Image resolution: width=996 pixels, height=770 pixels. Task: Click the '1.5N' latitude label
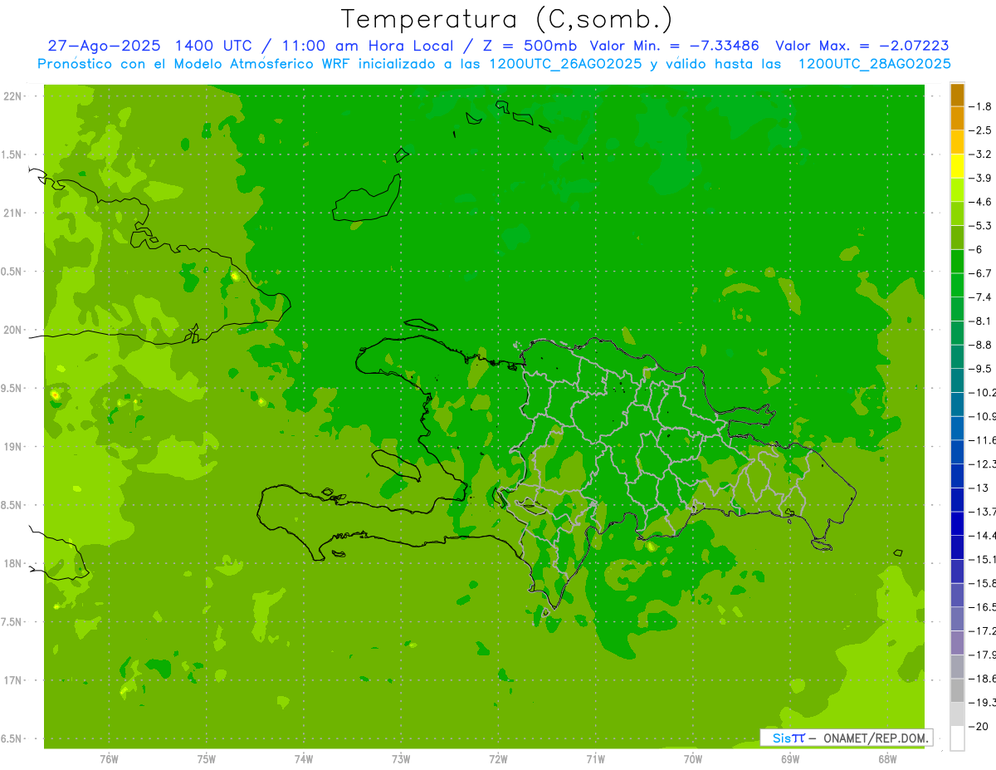11,154
